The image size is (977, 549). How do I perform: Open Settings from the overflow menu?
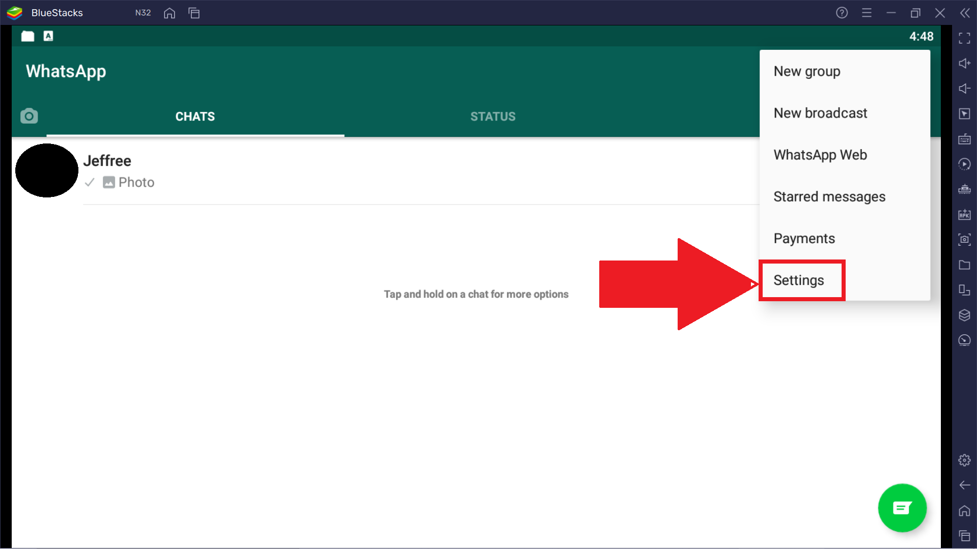[845, 280]
